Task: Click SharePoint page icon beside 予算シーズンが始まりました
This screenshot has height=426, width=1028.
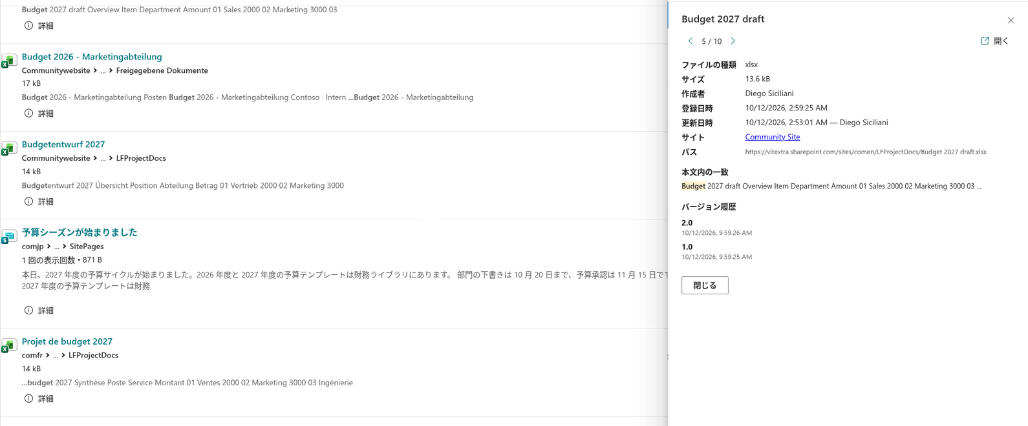Action: coord(8,237)
